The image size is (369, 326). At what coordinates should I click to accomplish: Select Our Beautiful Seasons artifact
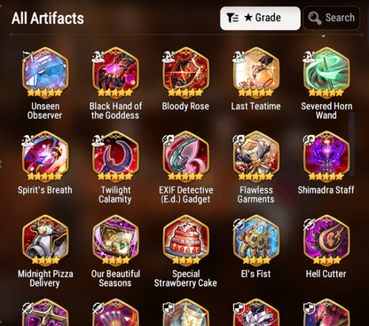(x=115, y=241)
